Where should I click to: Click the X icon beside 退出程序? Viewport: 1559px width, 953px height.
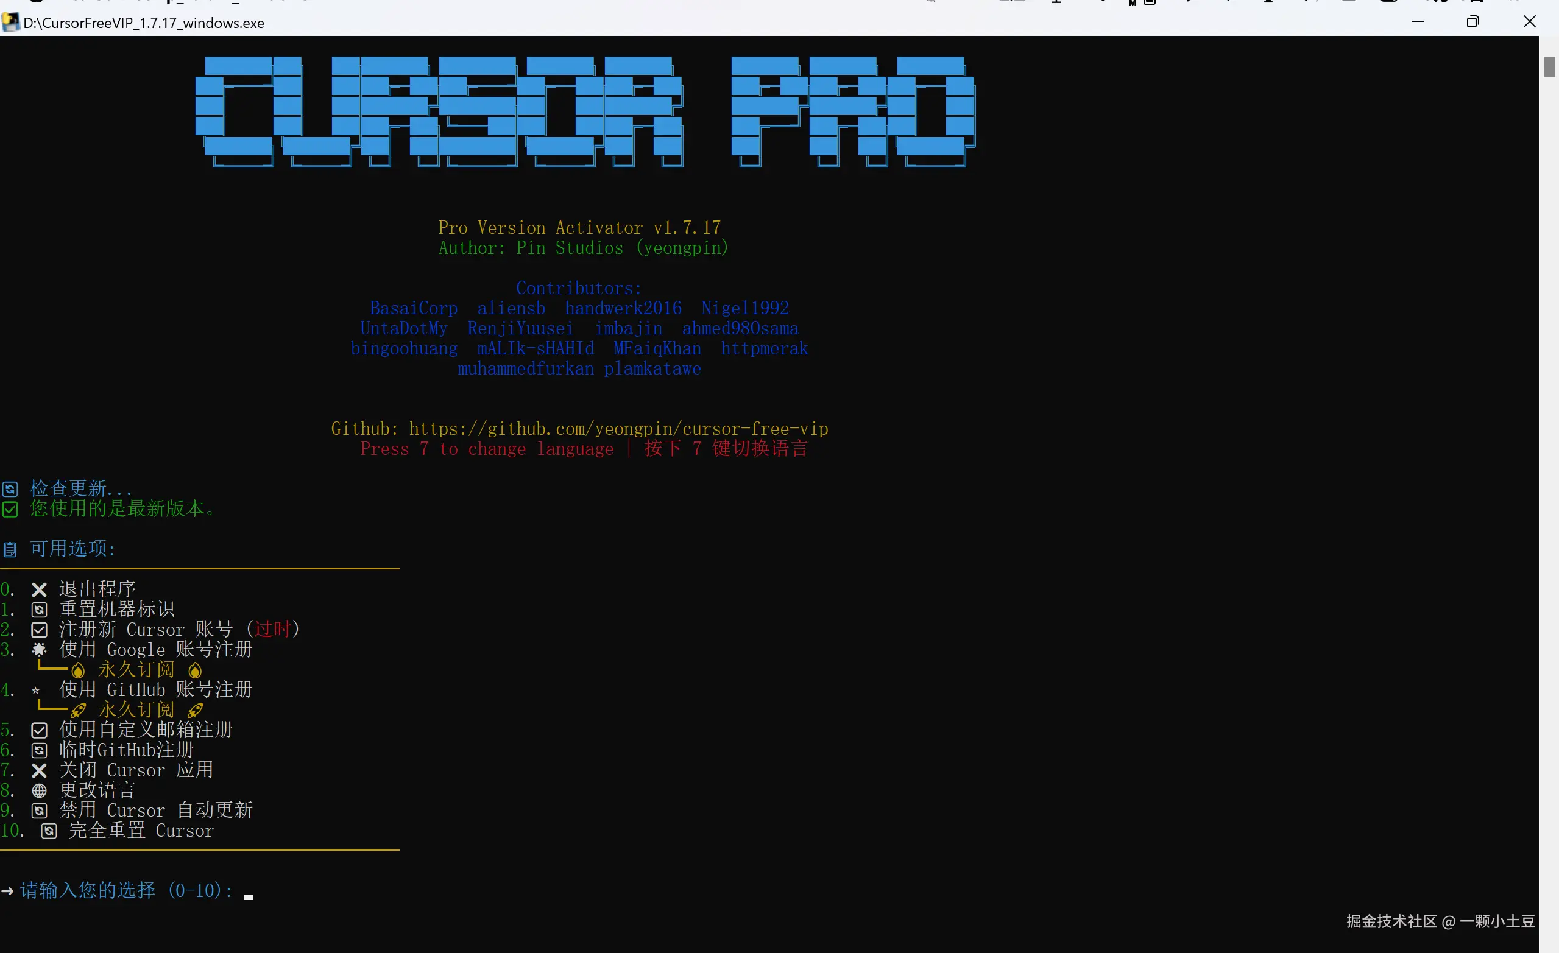click(39, 589)
